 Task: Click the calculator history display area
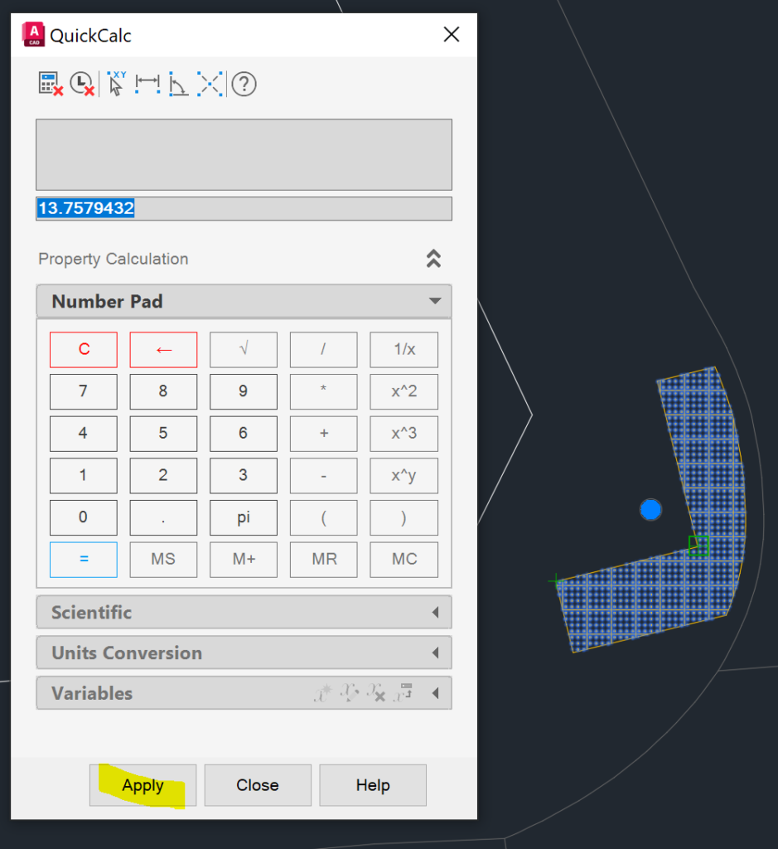coord(244,155)
